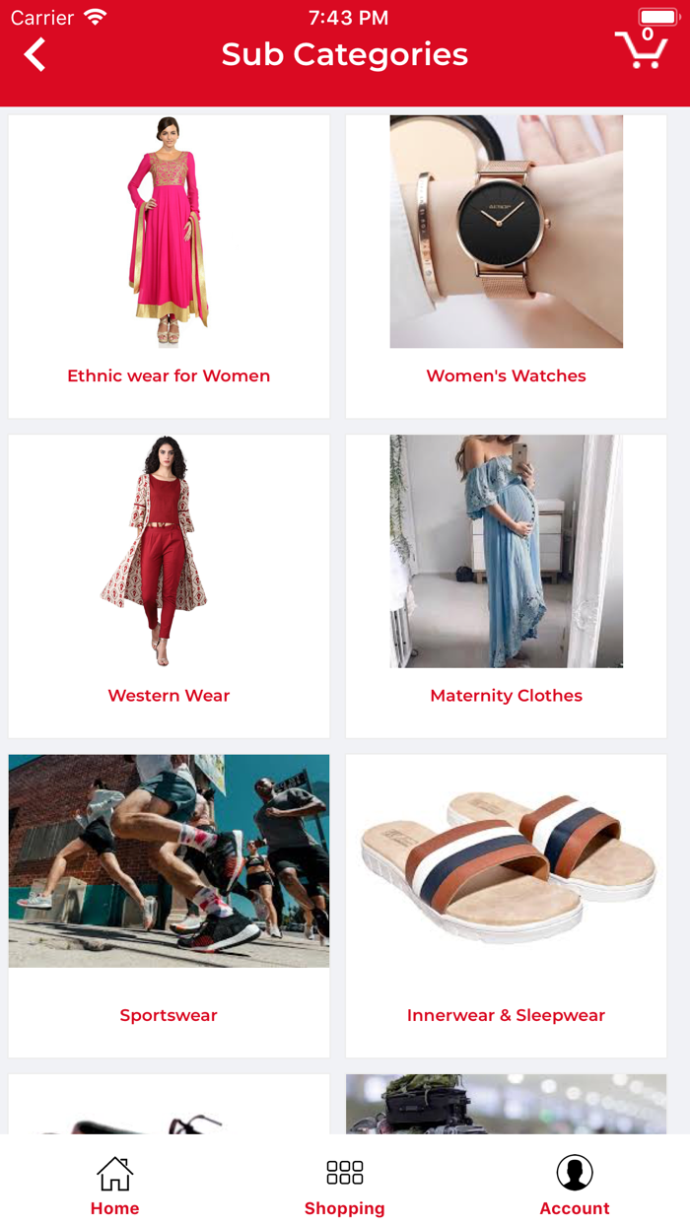Switch to the Account tab label
This screenshot has height=1226, width=690.
tap(575, 1208)
